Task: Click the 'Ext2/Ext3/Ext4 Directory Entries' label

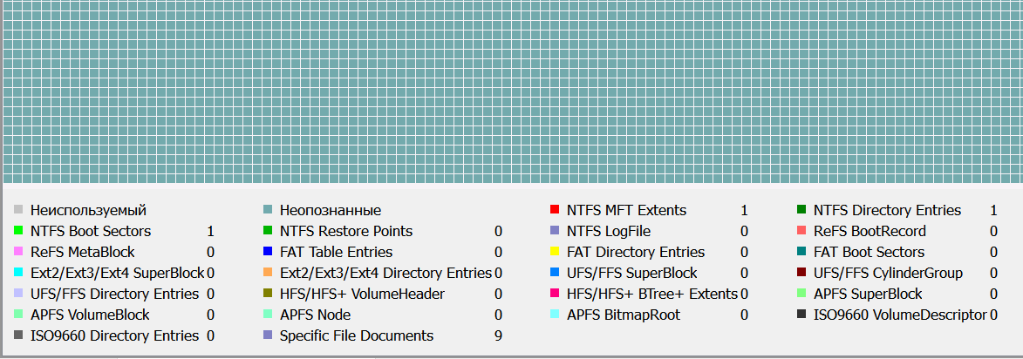Action: point(385,273)
